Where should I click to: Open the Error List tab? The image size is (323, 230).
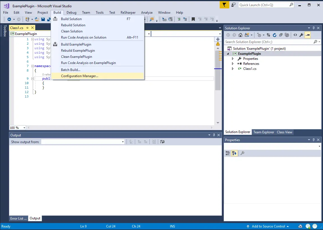(18, 218)
